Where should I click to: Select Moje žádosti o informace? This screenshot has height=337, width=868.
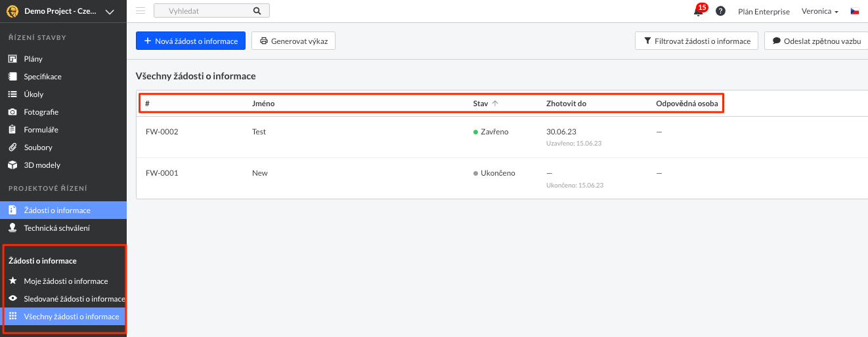(x=66, y=281)
